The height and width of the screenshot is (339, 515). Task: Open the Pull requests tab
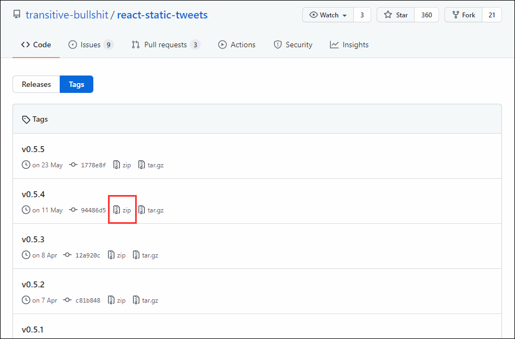166,45
